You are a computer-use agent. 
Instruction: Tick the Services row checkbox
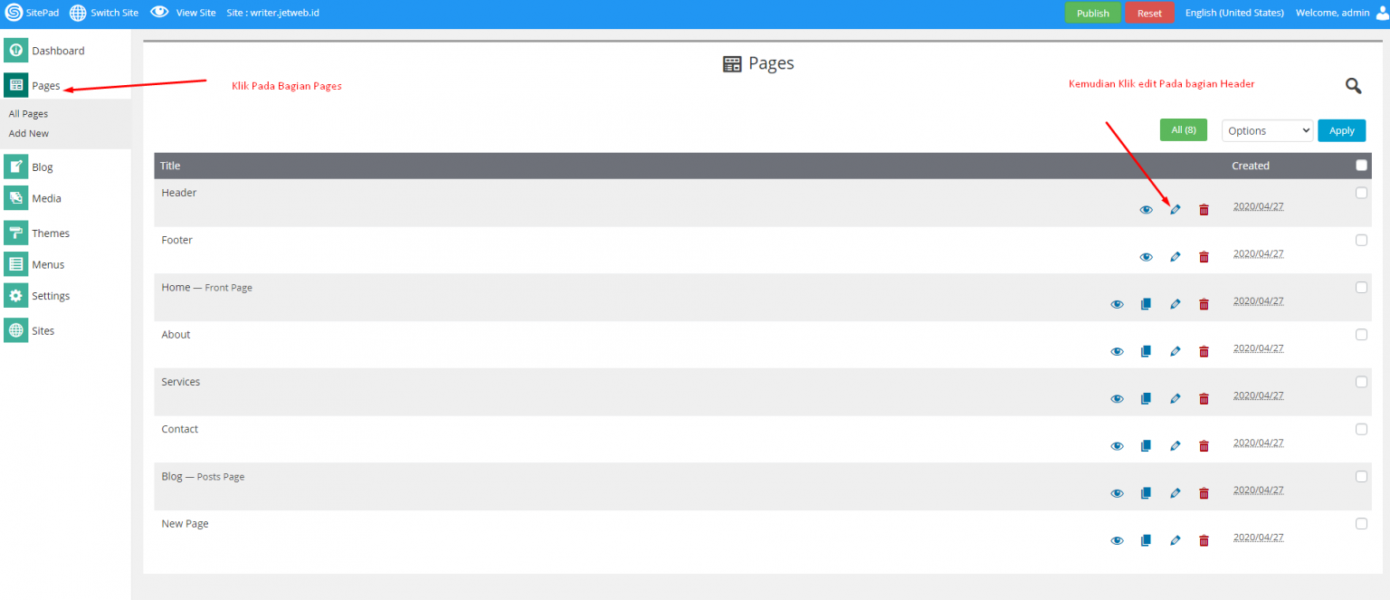(x=1361, y=382)
